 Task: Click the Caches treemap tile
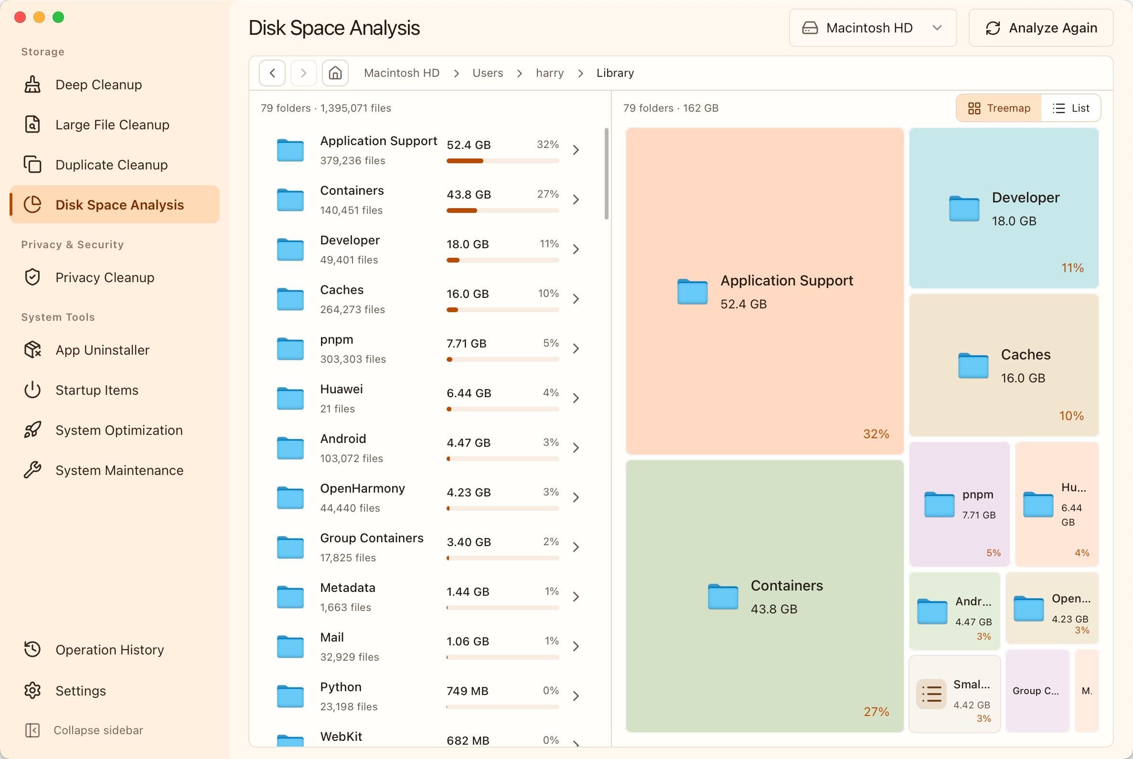[x=1004, y=365]
